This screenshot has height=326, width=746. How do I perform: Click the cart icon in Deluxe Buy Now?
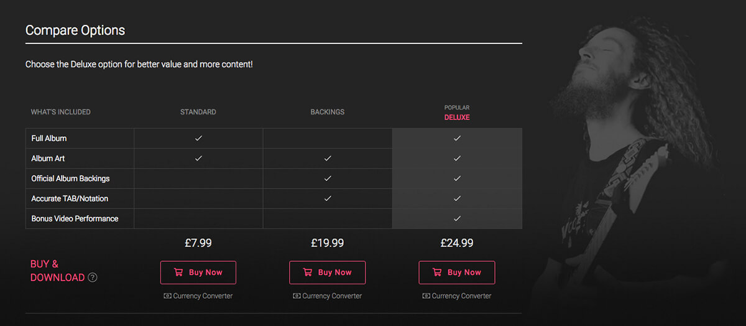436,272
